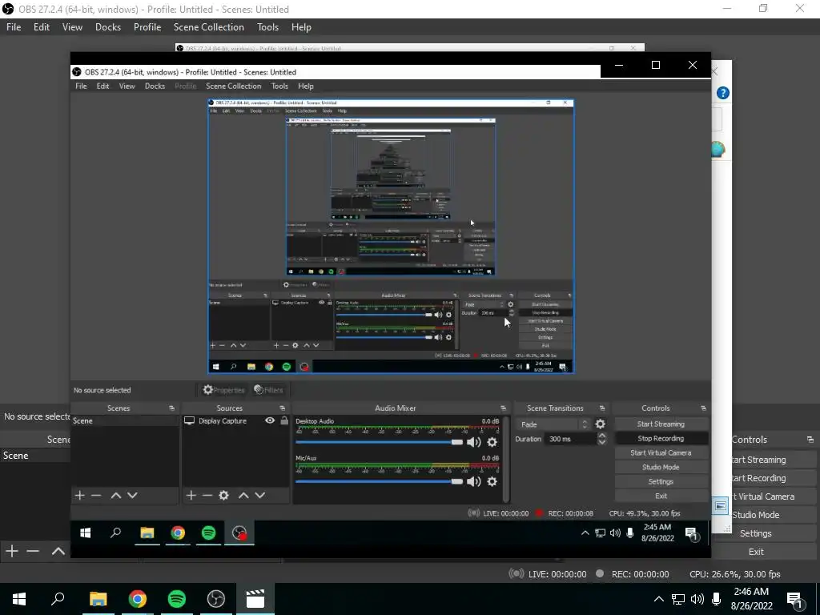Add a source with Sources plus icon
The width and height of the screenshot is (820, 615).
(191, 495)
